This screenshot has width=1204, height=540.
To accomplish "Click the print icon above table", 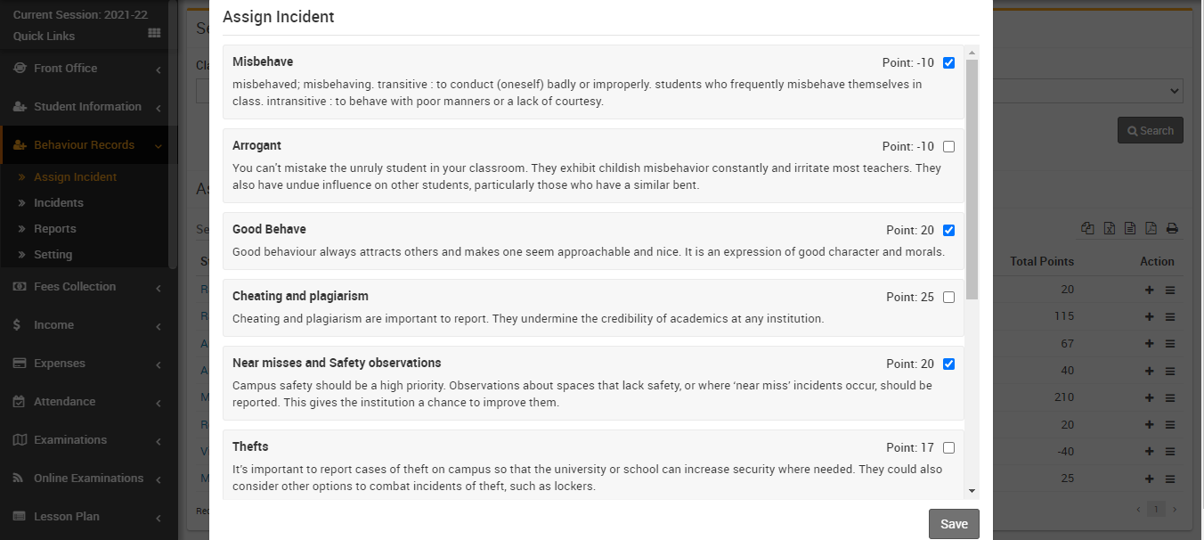I will tap(1172, 228).
